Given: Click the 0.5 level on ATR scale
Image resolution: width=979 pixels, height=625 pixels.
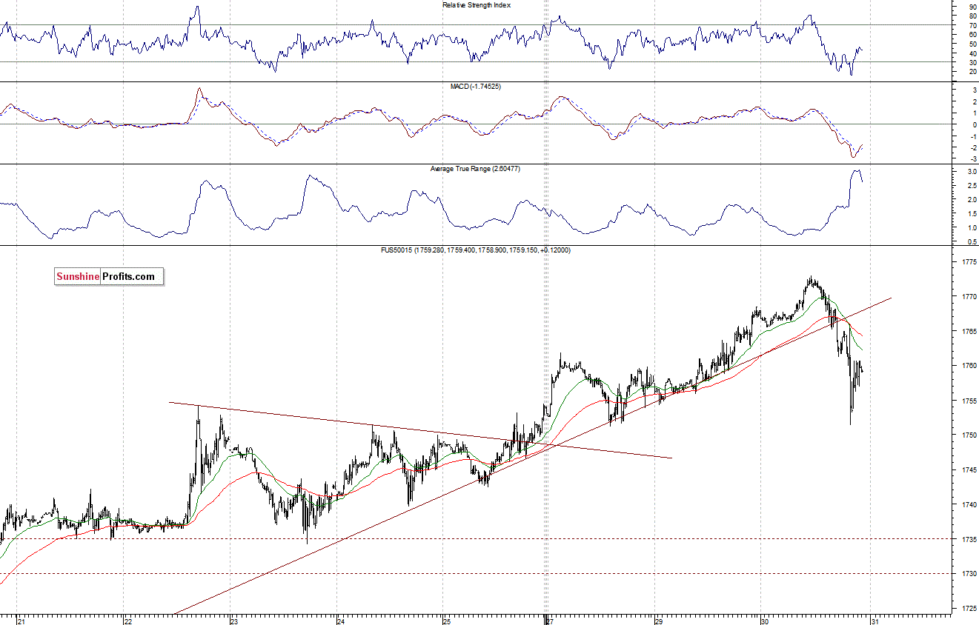Looking at the screenshot, I should click(972, 242).
